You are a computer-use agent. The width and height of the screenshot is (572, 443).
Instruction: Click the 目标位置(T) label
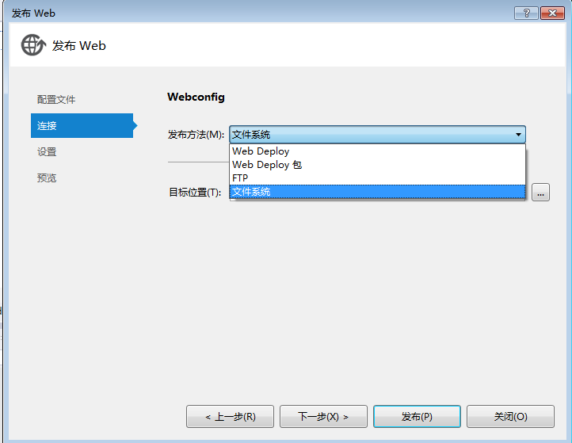(195, 193)
